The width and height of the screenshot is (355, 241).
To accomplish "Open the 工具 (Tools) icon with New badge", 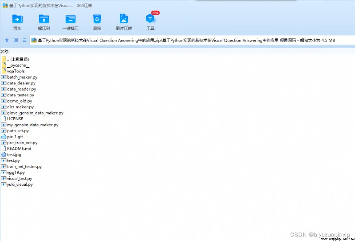I will (150, 19).
